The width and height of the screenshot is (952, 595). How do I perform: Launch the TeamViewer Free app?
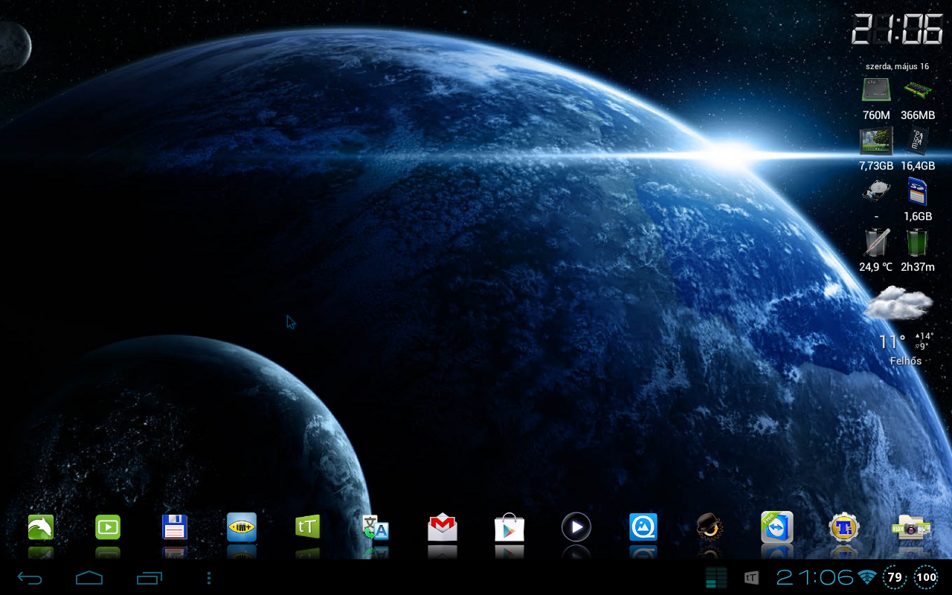[777, 527]
